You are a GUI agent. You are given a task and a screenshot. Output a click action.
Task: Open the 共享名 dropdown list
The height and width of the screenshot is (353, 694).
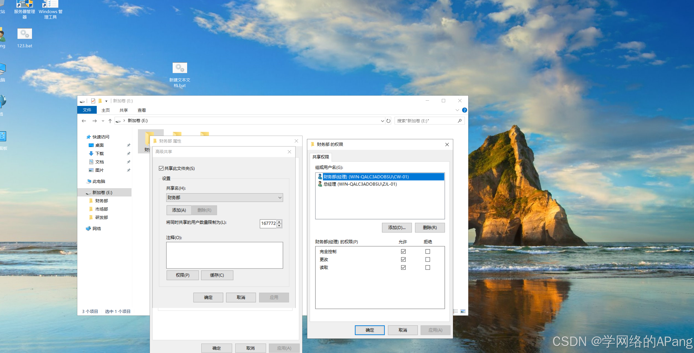tap(280, 198)
